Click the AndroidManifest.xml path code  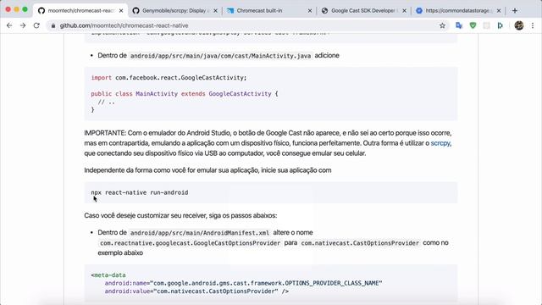pos(200,233)
